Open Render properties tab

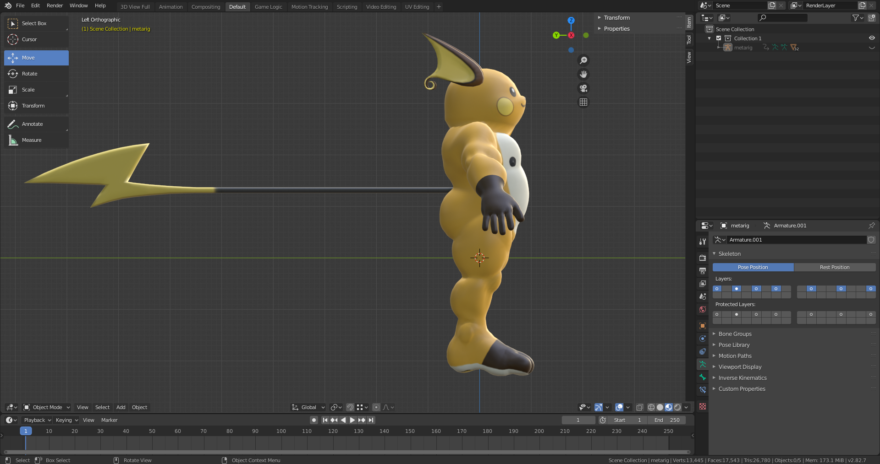point(703,258)
